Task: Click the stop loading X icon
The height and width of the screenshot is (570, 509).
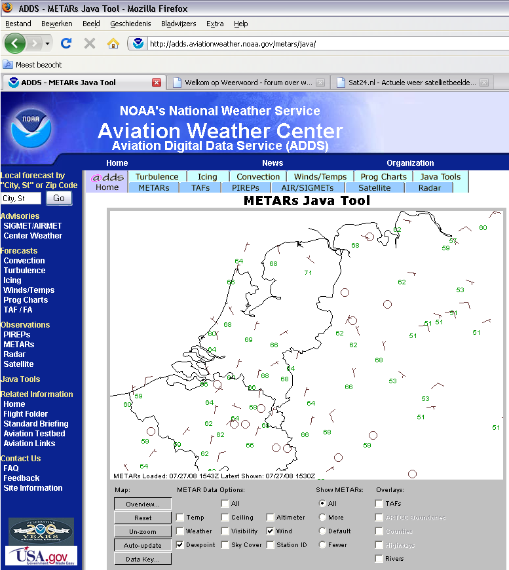Action: 90,44
